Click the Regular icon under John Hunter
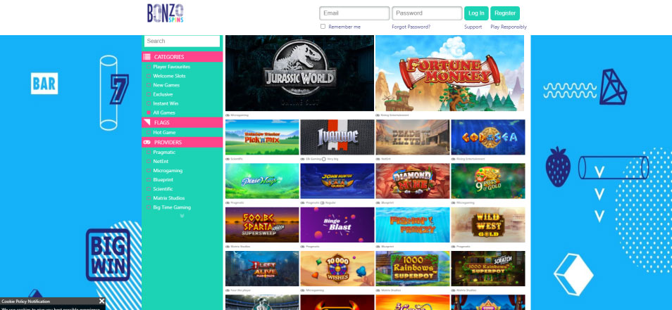Screen dimensions: 672x310 coord(323,202)
